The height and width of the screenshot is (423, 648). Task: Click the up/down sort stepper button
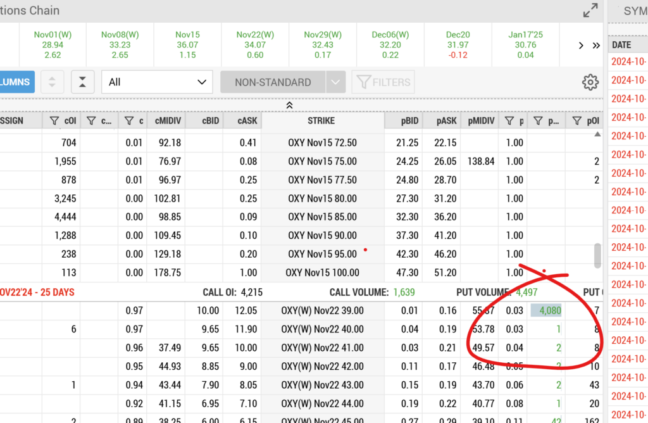pyautogui.click(x=52, y=82)
